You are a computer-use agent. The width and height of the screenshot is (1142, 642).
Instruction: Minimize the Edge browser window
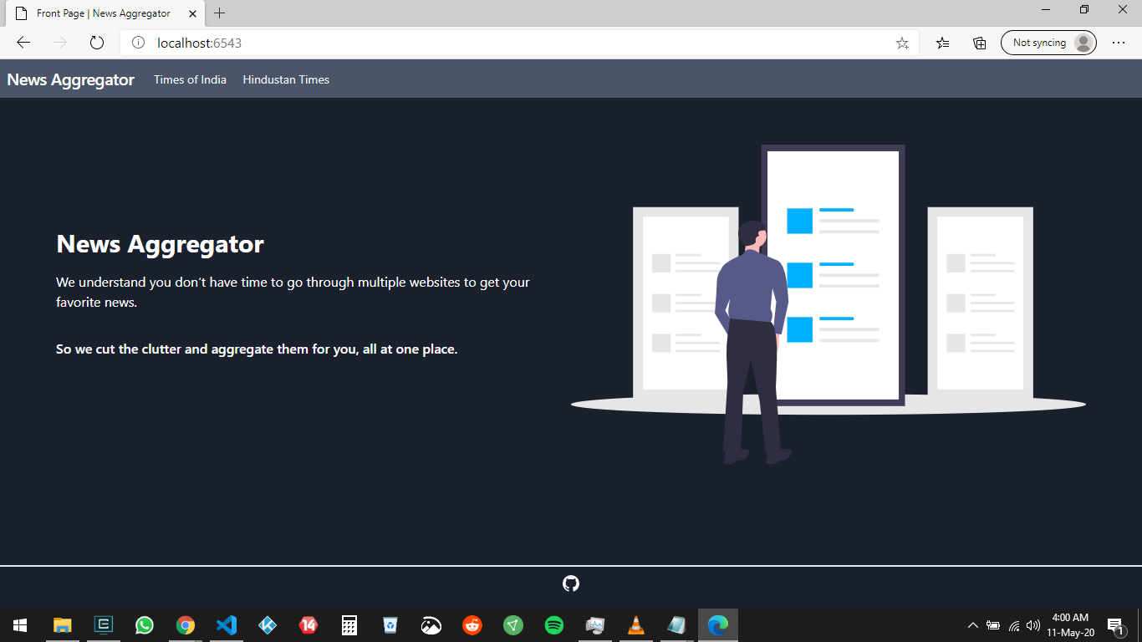[1046, 9]
